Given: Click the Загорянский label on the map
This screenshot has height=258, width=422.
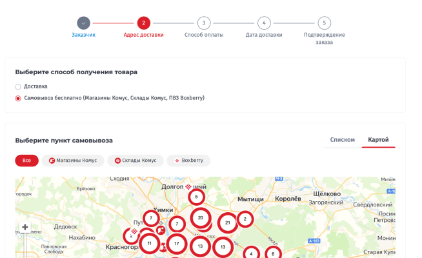Looking at the screenshot, I should (326, 203).
